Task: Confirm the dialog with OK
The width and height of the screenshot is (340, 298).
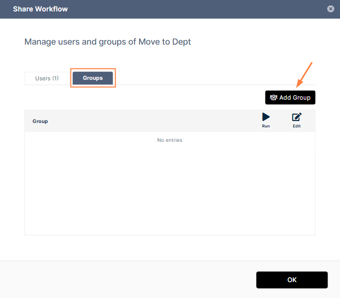Action: 292,280
